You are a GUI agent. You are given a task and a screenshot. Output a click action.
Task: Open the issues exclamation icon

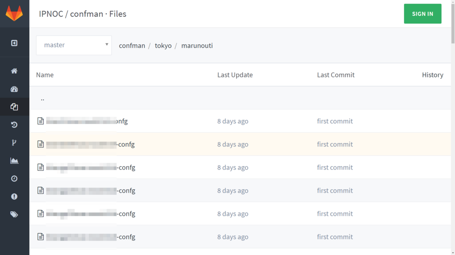(x=14, y=196)
